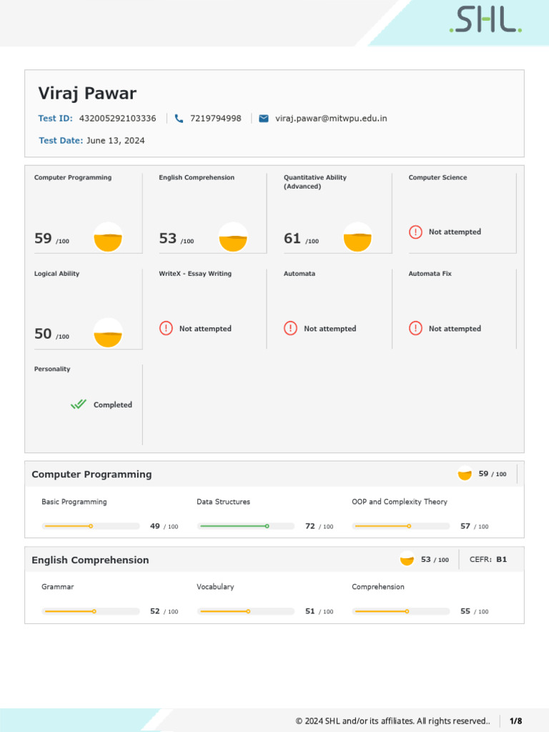Click the Vocabulary score progress bar
Viewport: 549px width, 732px height.
click(x=246, y=611)
